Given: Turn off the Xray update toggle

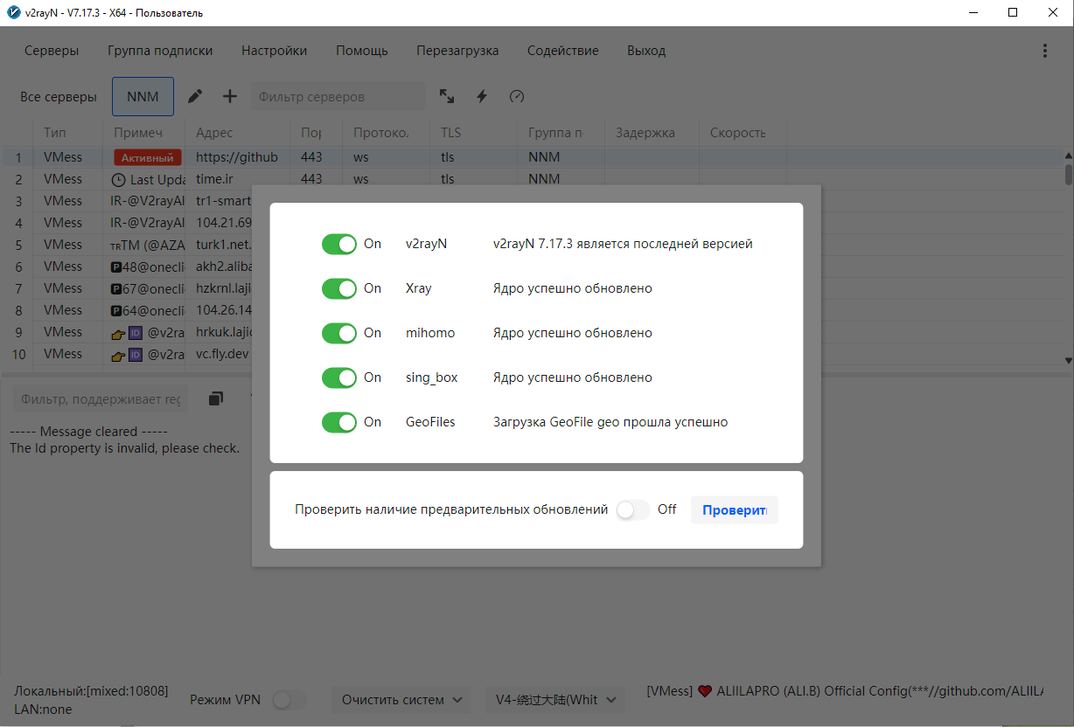Looking at the screenshot, I should pyautogui.click(x=339, y=288).
